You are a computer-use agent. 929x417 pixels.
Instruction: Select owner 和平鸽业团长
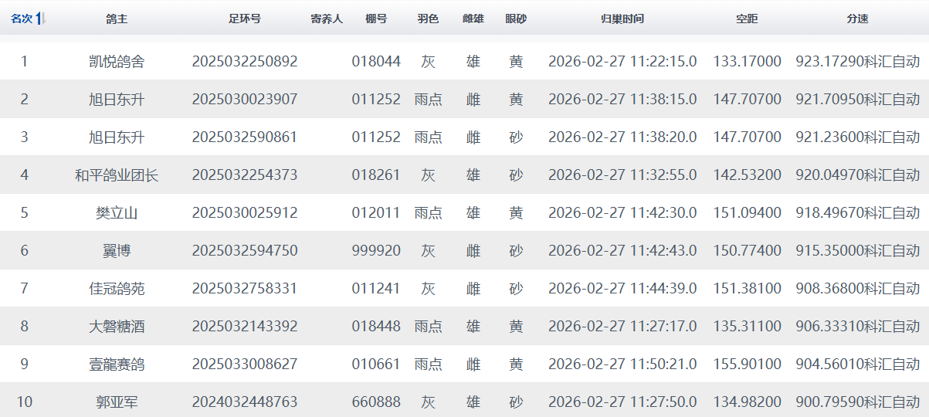click(117, 175)
